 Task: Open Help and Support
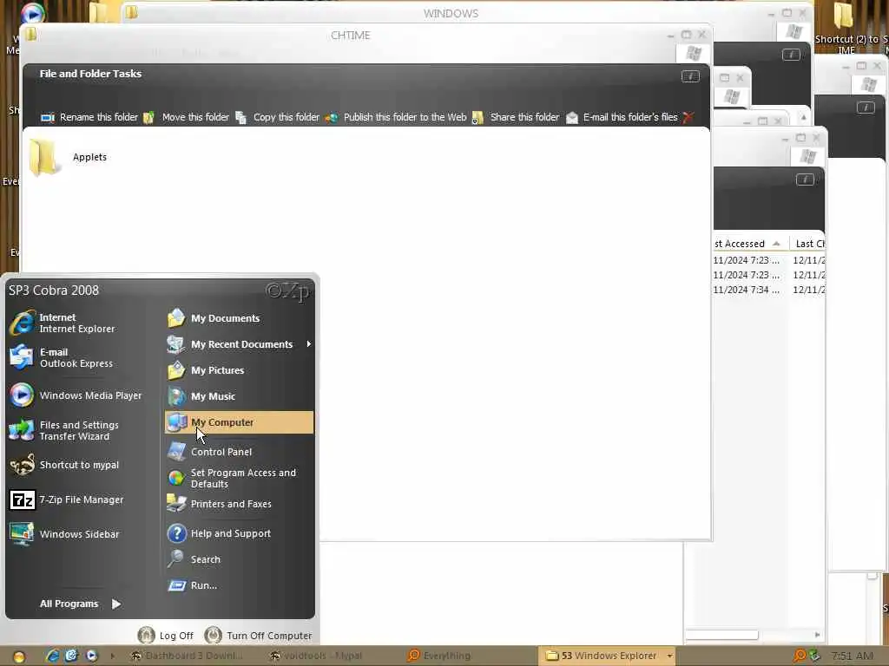(239, 533)
